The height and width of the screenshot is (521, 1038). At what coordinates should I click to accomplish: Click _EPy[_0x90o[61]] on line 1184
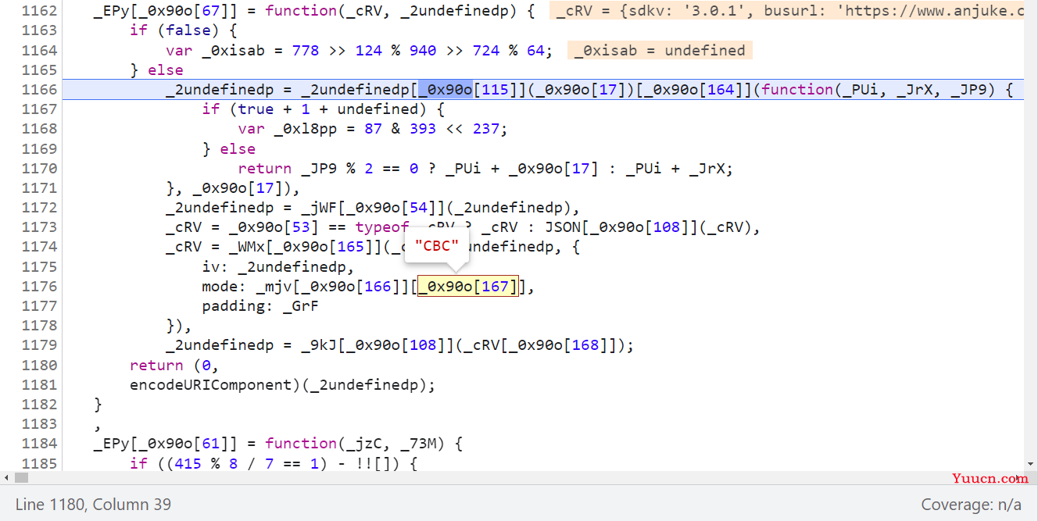click(166, 444)
